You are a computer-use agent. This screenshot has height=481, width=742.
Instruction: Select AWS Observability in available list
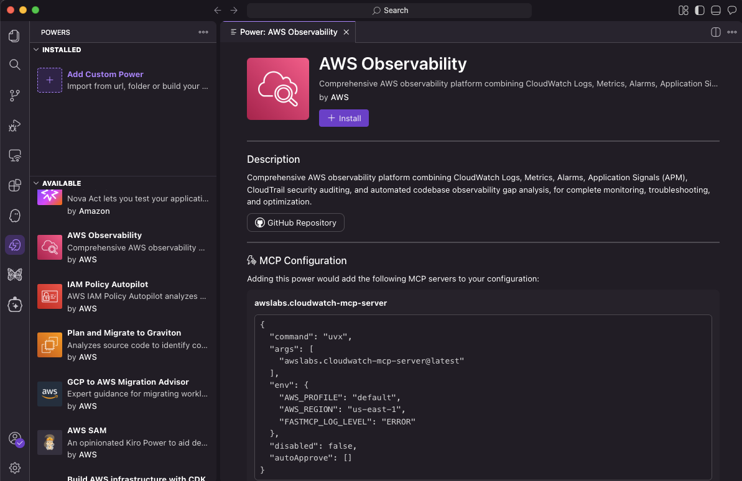pyautogui.click(x=123, y=247)
